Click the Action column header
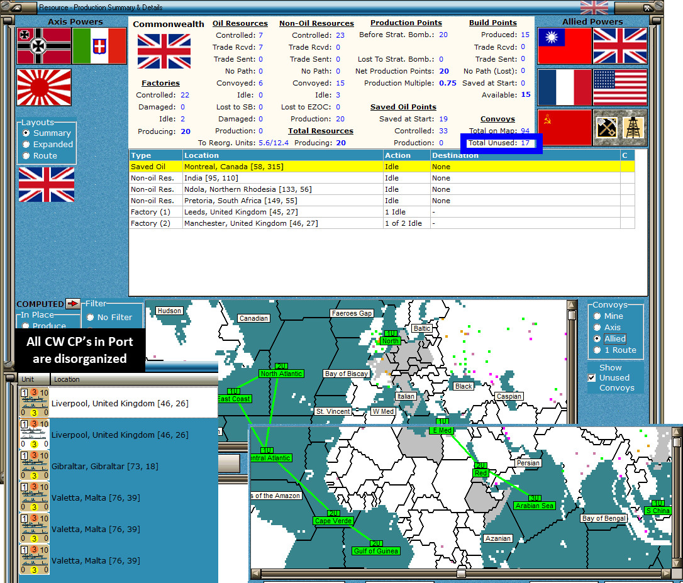683x583 pixels. pos(406,155)
